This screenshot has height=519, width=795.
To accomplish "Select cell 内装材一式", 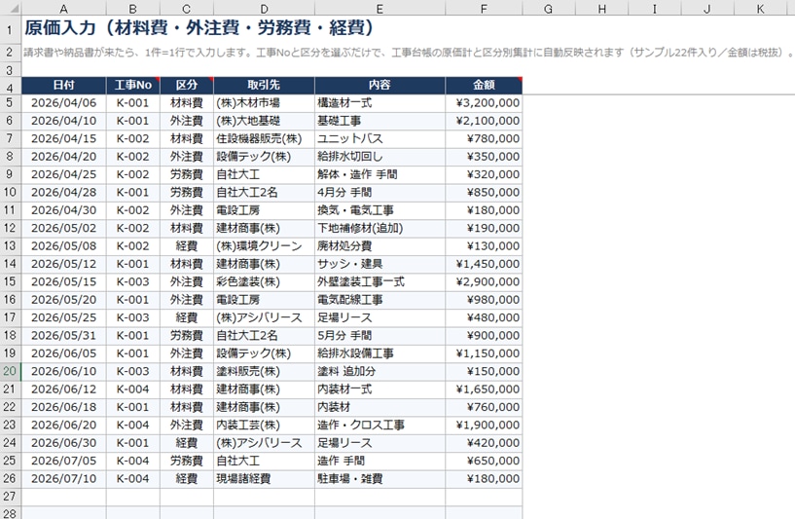I will [x=379, y=389].
